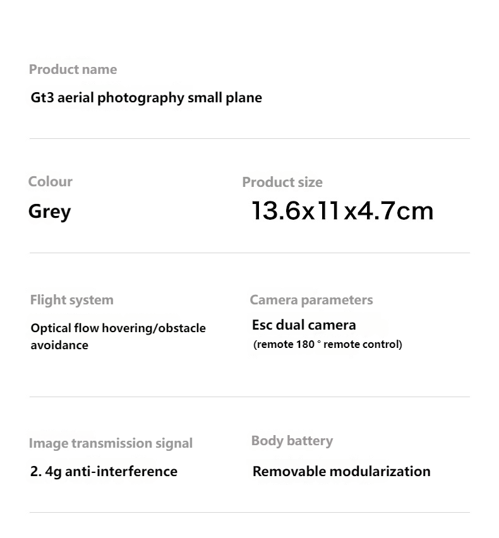
Task: Click the 'Body battery' heading
Action: pos(292,441)
